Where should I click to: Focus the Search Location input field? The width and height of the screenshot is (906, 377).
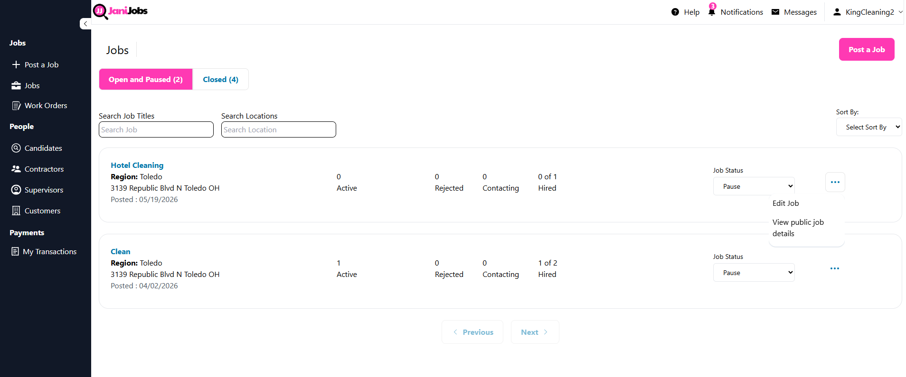279,129
